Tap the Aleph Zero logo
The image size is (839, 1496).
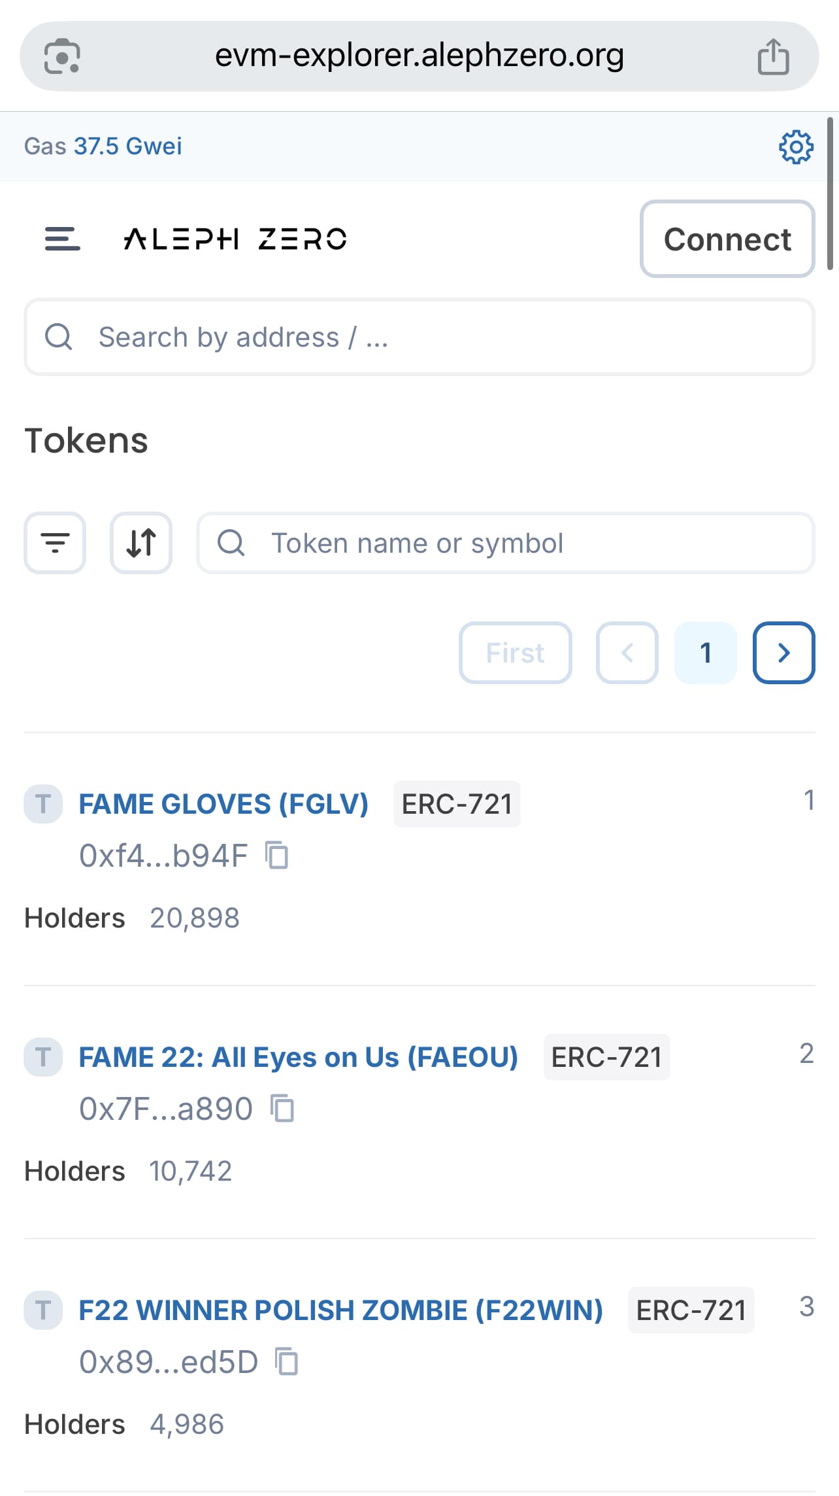(x=235, y=239)
